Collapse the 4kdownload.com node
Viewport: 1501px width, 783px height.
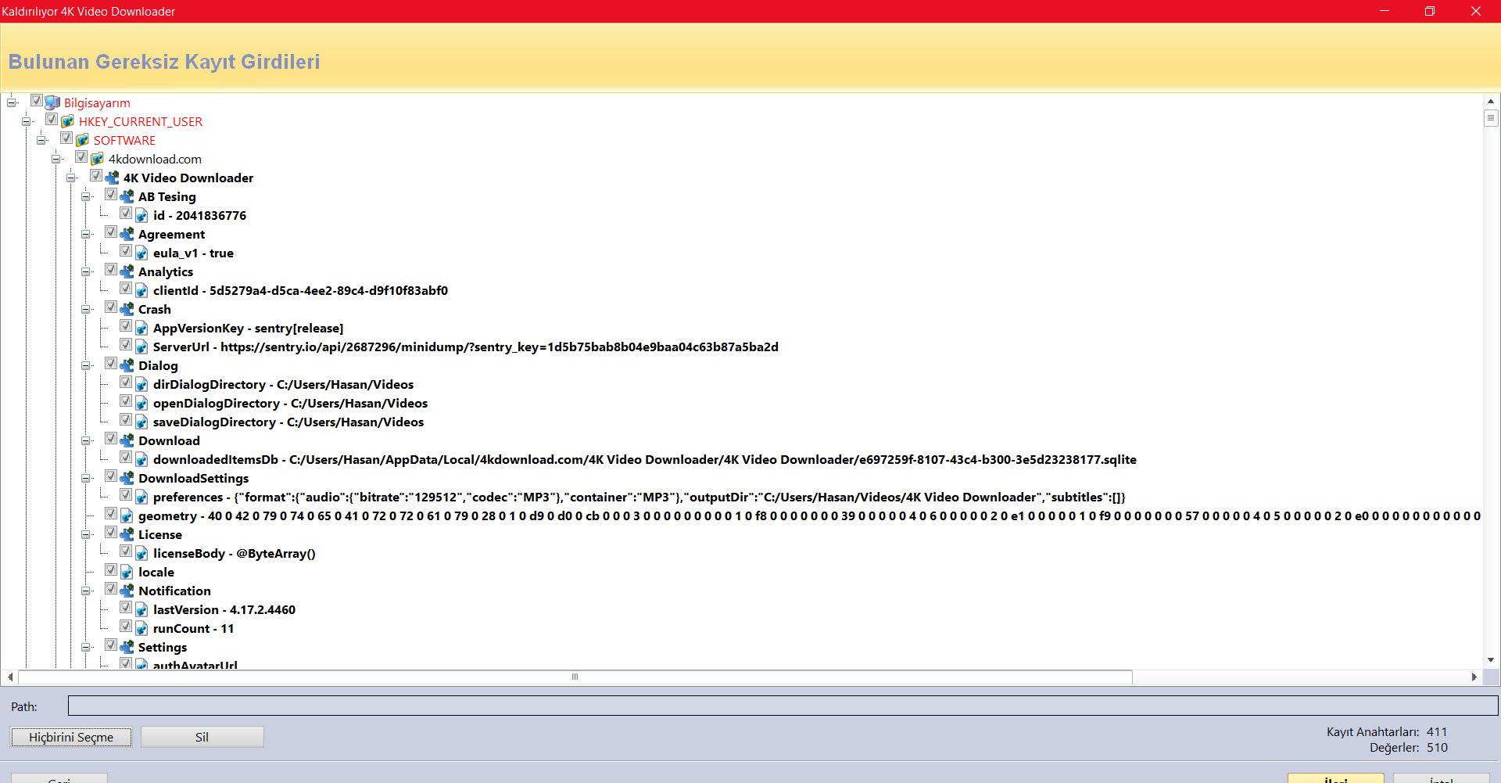56,159
